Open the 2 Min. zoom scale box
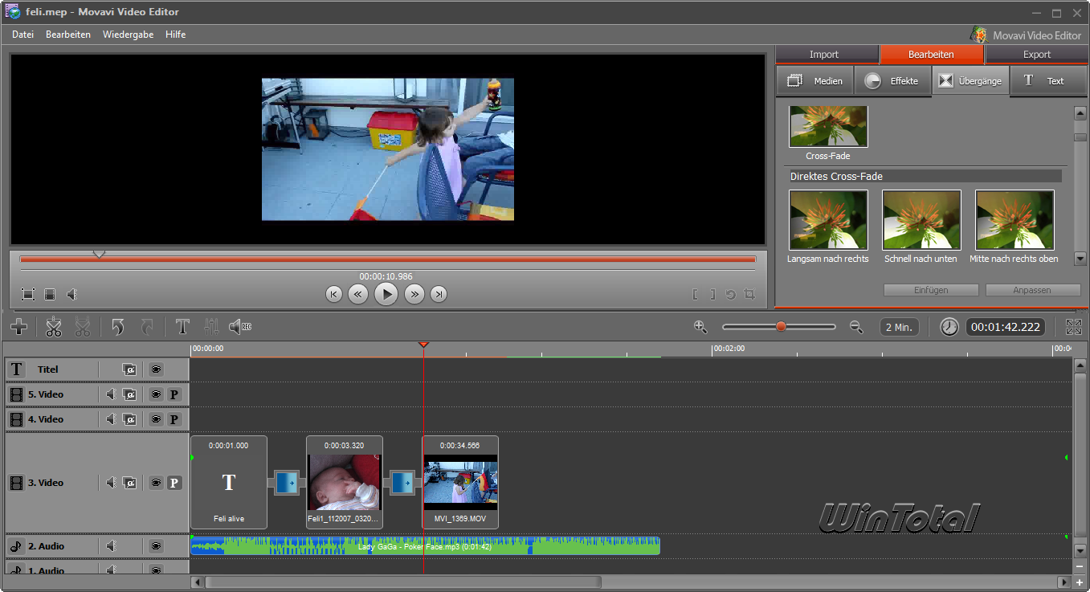 pos(899,327)
